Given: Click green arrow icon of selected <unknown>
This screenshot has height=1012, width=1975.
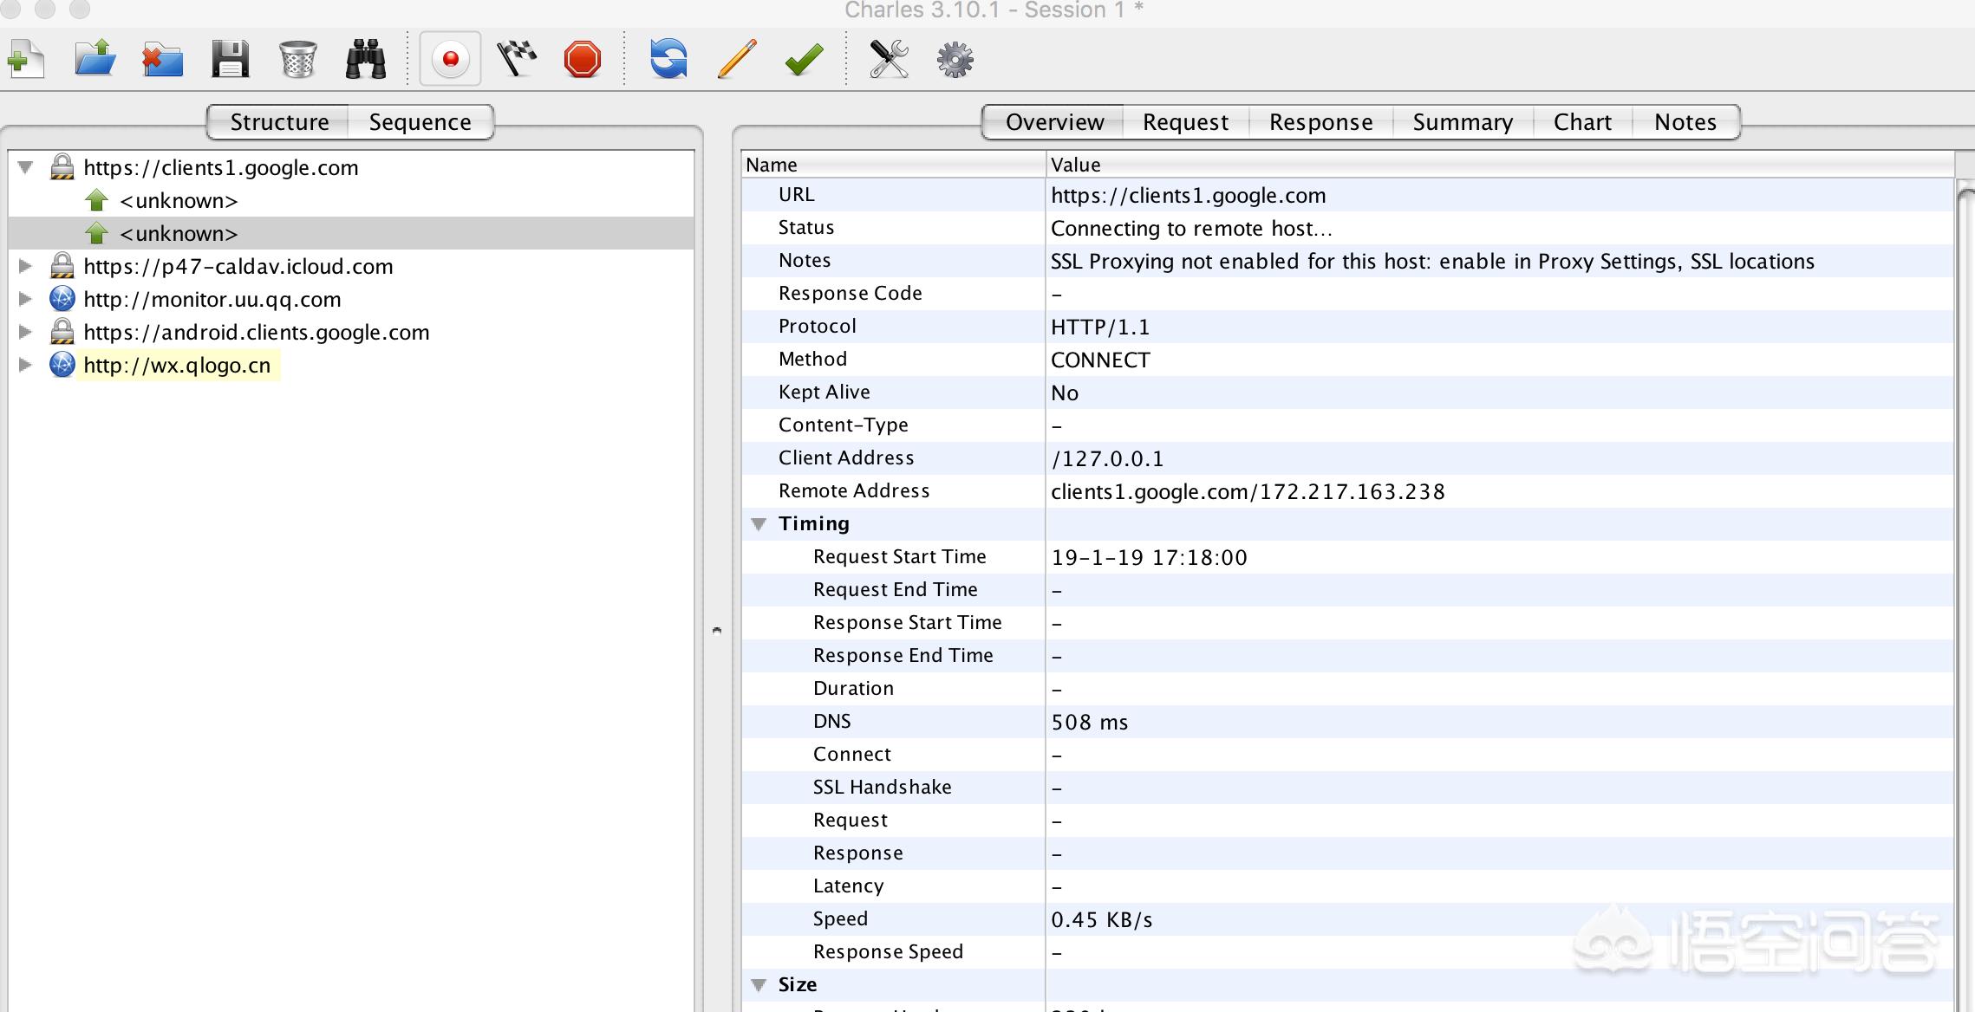Looking at the screenshot, I should (x=96, y=233).
